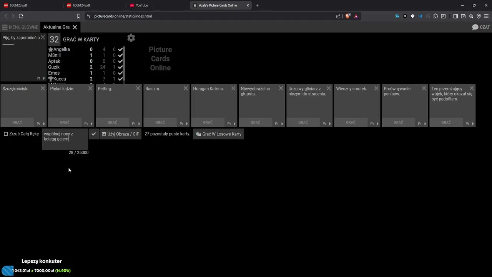The height and width of the screenshot is (277, 492).
Task: Discard the 'Szczękościsk.' card with X
Action: [x=43, y=88]
